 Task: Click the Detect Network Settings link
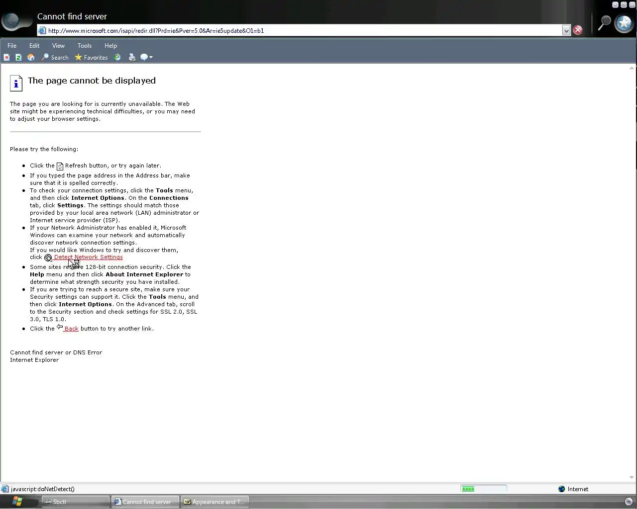[88, 257]
